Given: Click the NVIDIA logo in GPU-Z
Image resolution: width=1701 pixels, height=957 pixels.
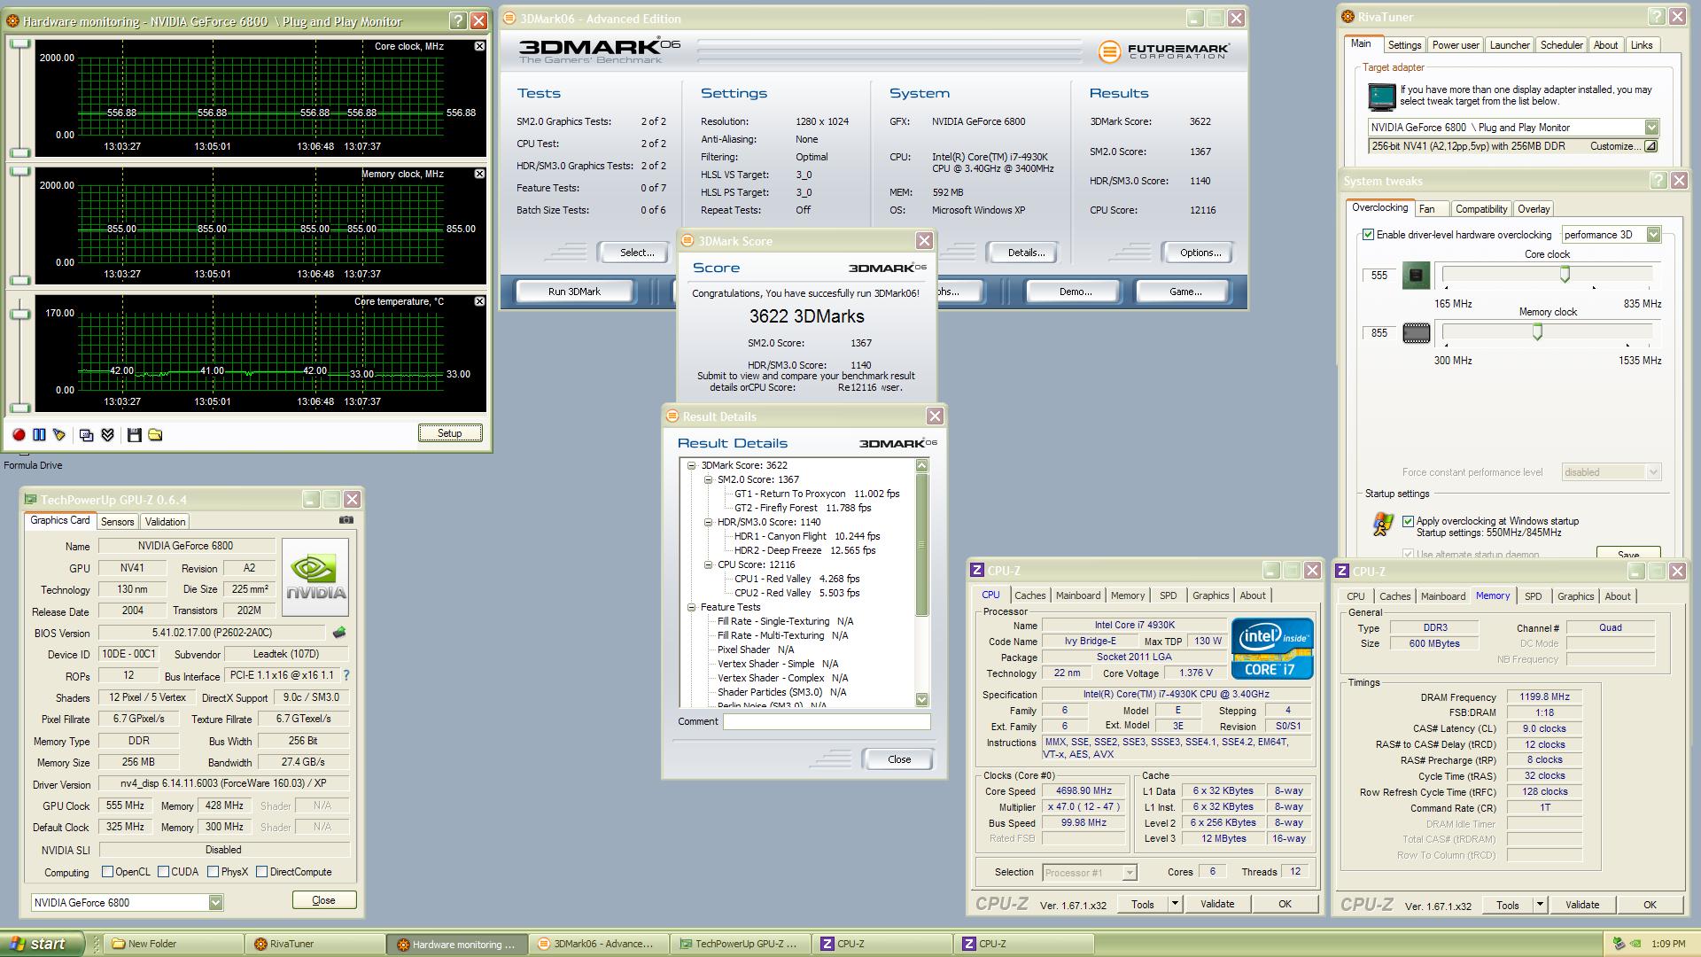Looking at the screenshot, I should (x=315, y=578).
